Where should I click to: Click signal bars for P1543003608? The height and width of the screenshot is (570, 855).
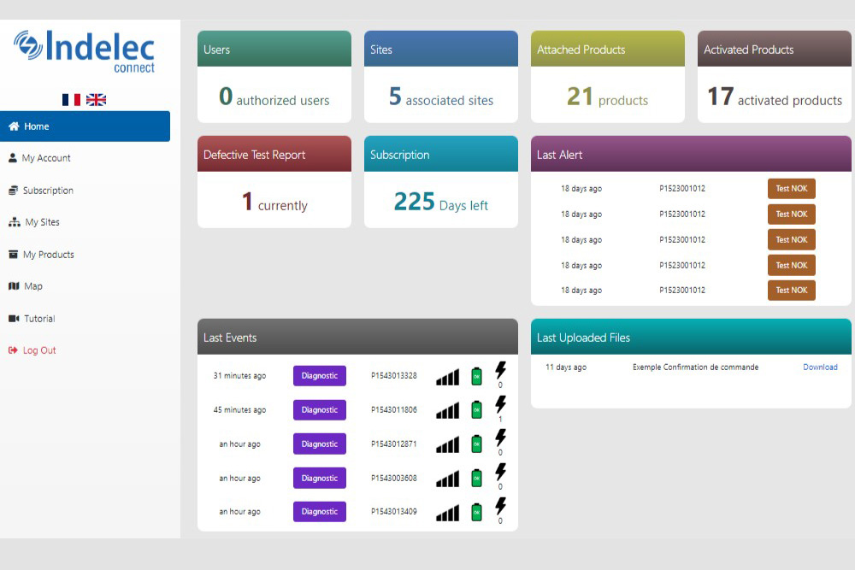(447, 479)
